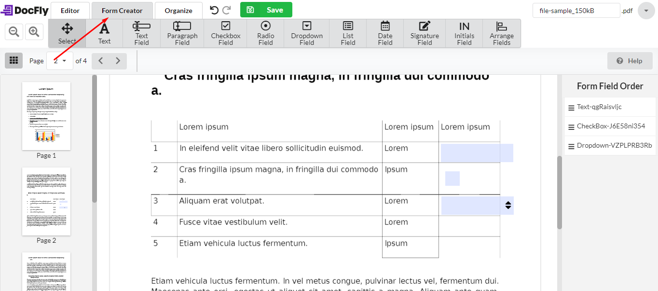Select the Radio Field tool

[x=265, y=33]
